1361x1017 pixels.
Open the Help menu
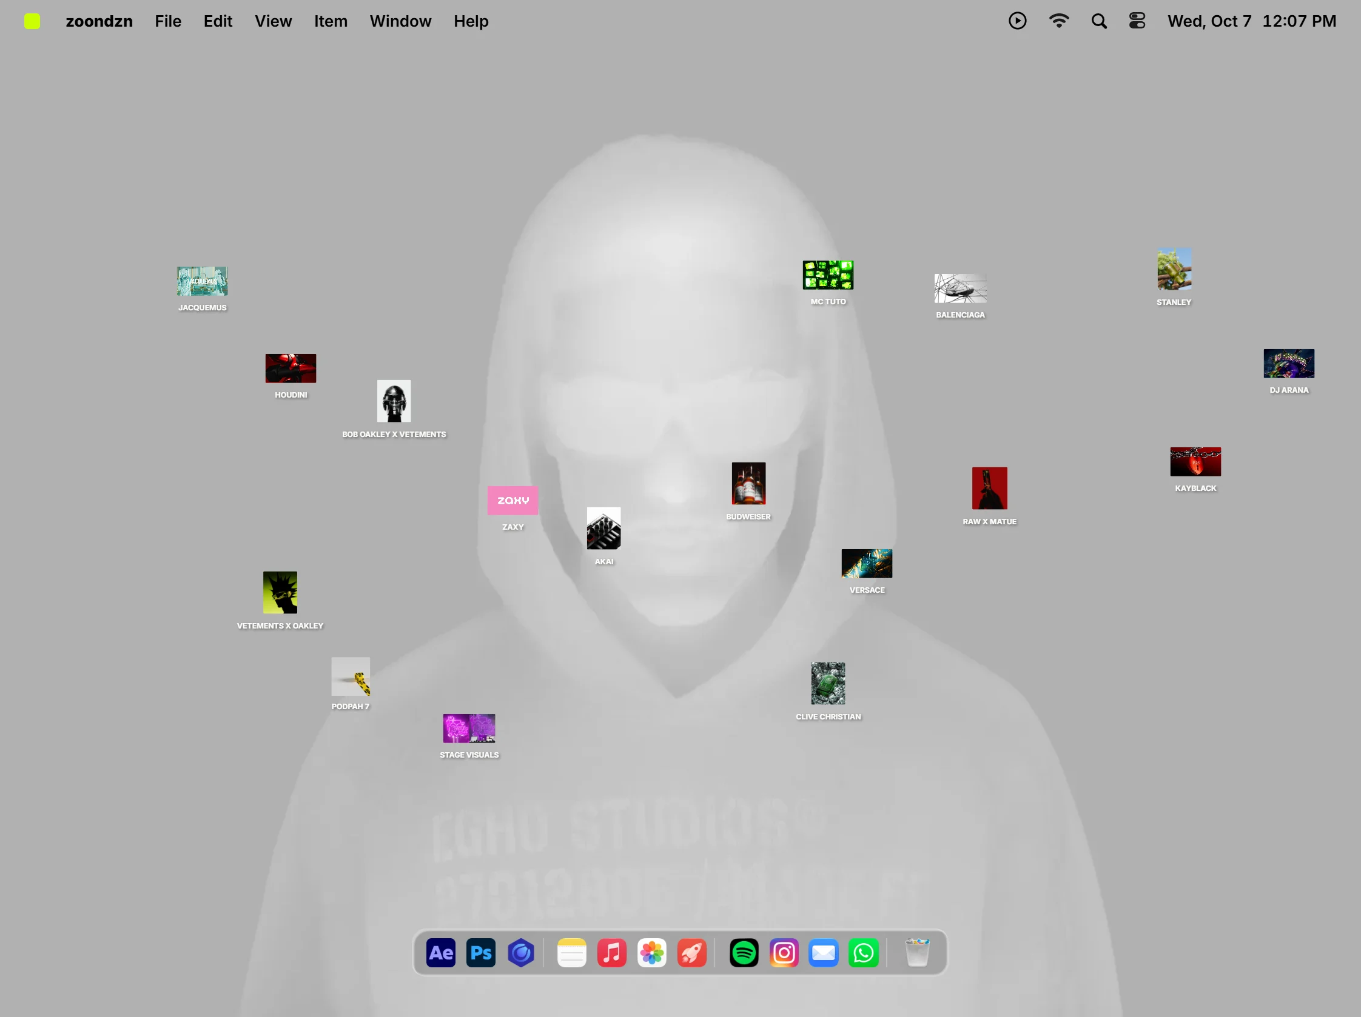[471, 21]
